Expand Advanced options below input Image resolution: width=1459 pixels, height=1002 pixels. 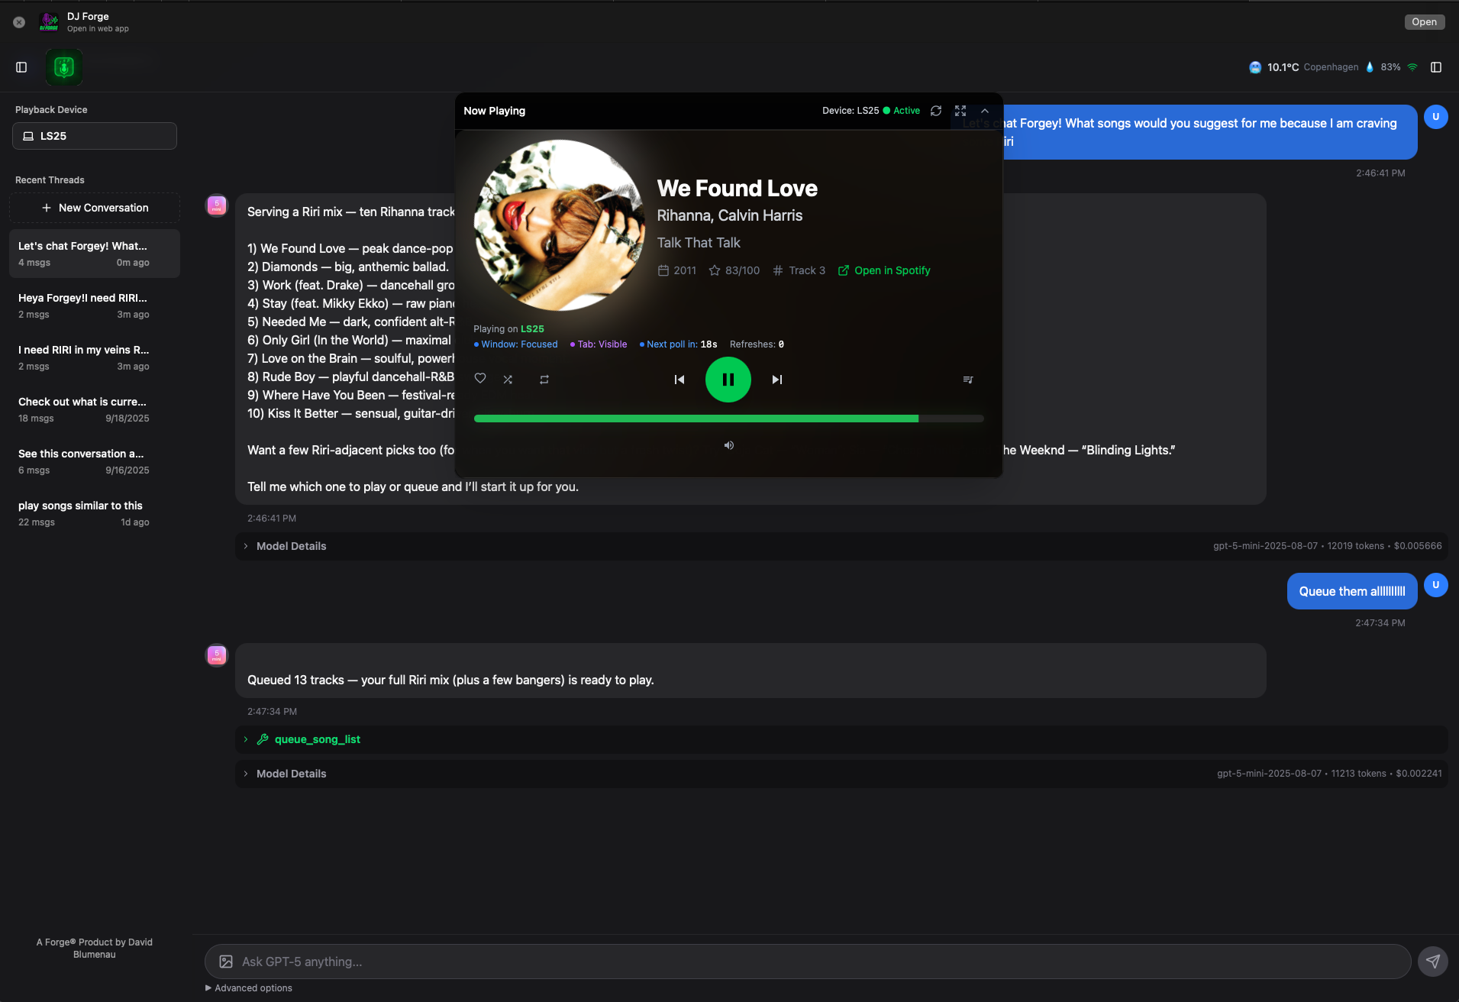pyautogui.click(x=249, y=988)
